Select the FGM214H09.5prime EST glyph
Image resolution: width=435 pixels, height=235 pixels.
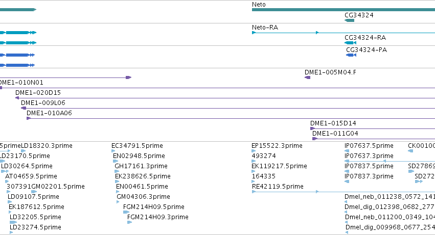tap(126, 212)
